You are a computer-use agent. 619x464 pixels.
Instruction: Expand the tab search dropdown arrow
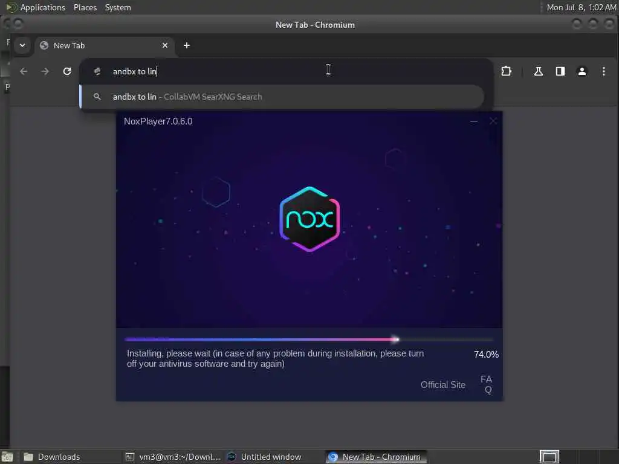click(22, 45)
